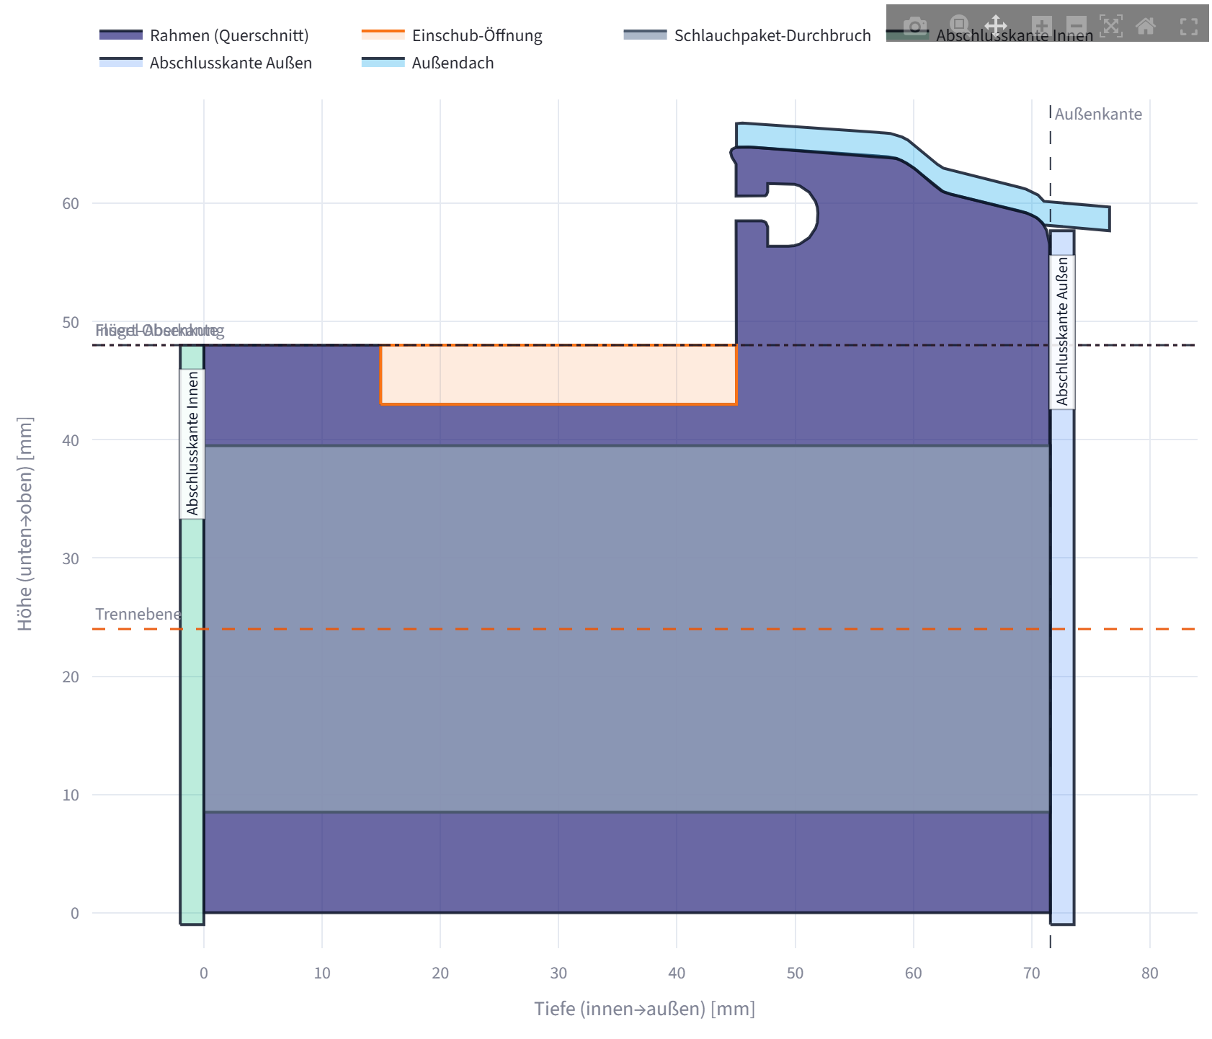Open fullscreen view with the corner-brackets icon
1212x1039 pixels.
(1189, 27)
